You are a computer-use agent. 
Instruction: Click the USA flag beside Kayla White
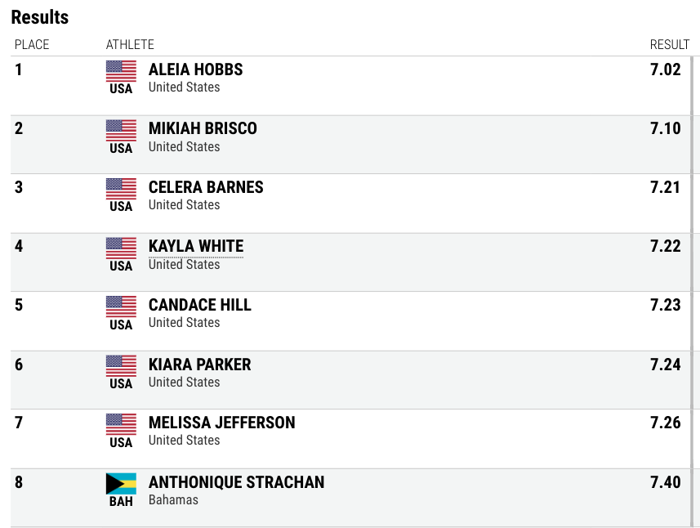(x=121, y=248)
